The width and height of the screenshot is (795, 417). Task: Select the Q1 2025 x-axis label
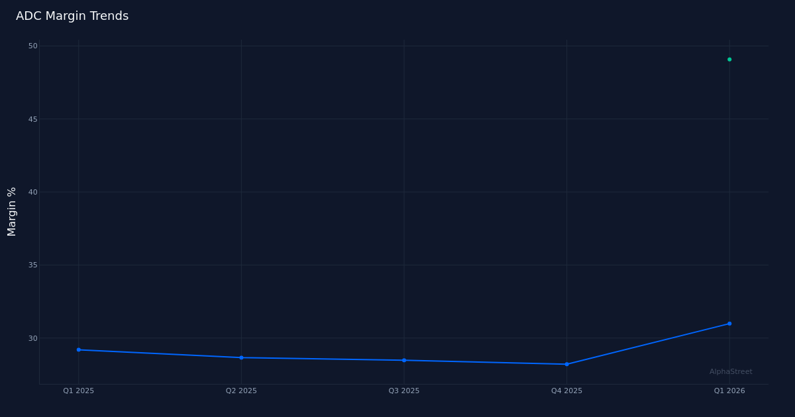click(78, 391)
